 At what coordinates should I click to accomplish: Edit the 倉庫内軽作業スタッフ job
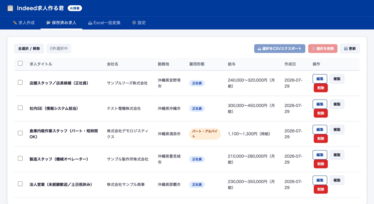tap(320, 130)
